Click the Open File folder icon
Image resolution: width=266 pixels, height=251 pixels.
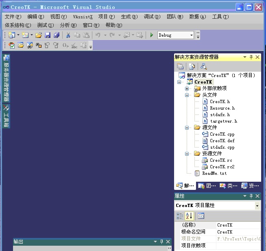pos(39,35)
